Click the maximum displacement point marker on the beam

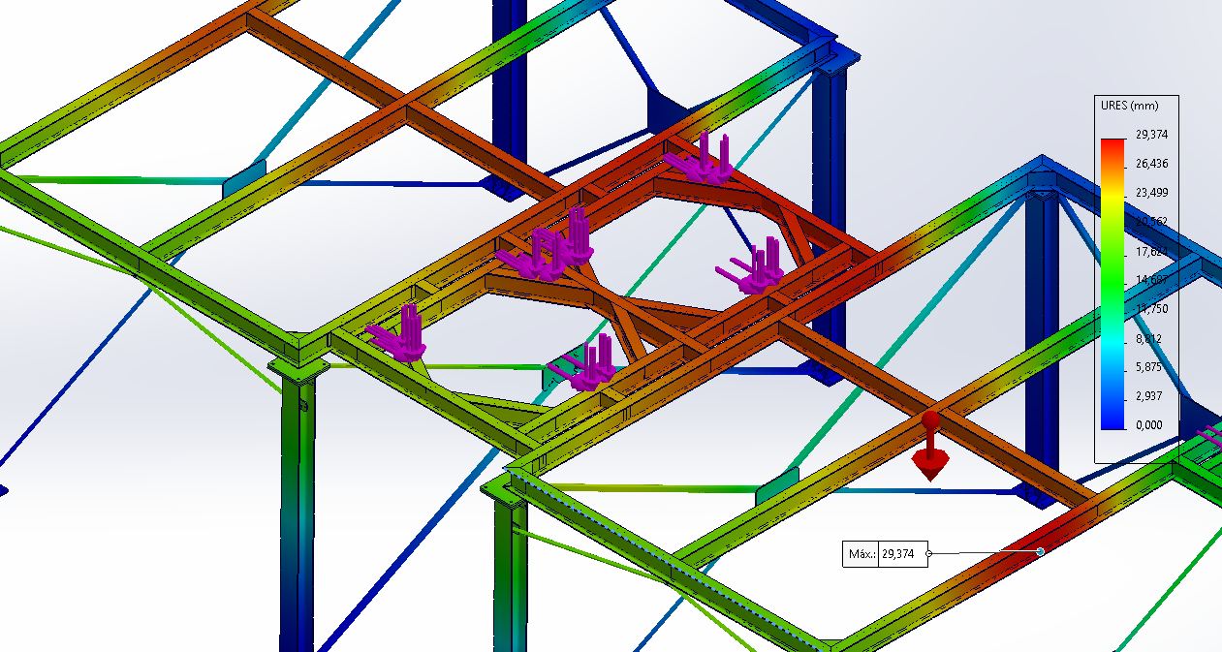click(1040, 551)
